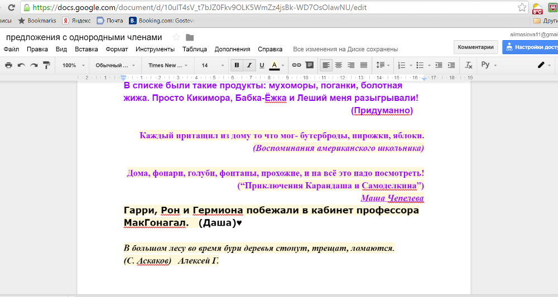Clear formatting with the Tx icon
This screenshot has width=558, height=297.
coord(469,65)
